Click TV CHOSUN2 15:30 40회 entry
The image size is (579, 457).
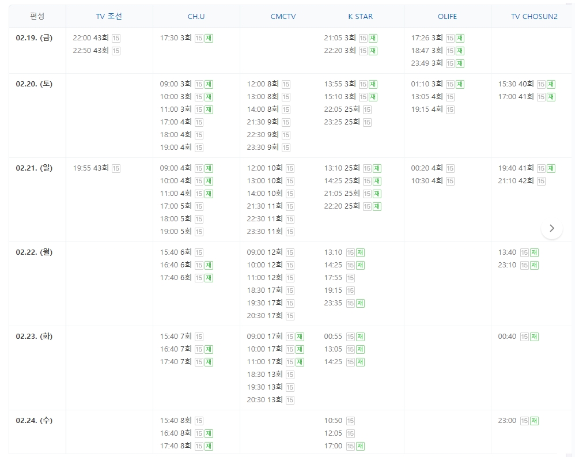(516, 84)
